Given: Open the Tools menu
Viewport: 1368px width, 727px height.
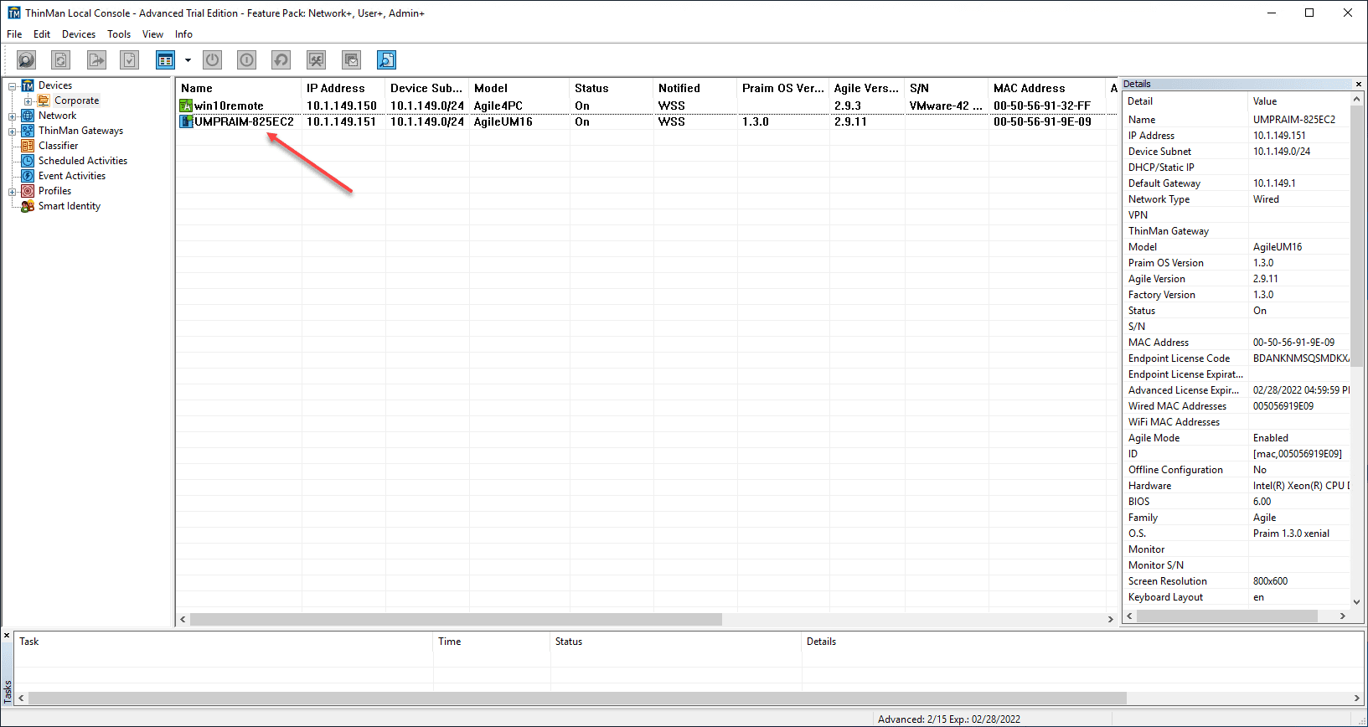Looking at the screenshot, I should click(x=119, y=34).
